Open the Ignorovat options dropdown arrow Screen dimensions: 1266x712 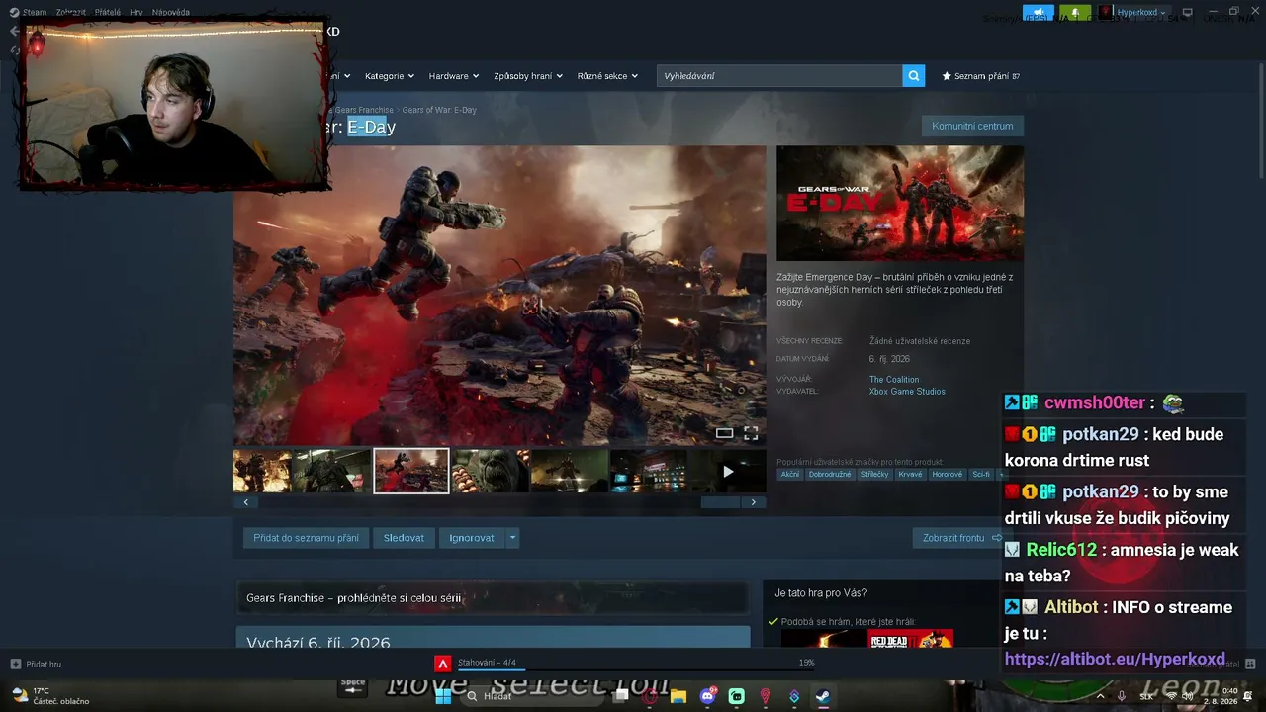(x=511, y=538)
